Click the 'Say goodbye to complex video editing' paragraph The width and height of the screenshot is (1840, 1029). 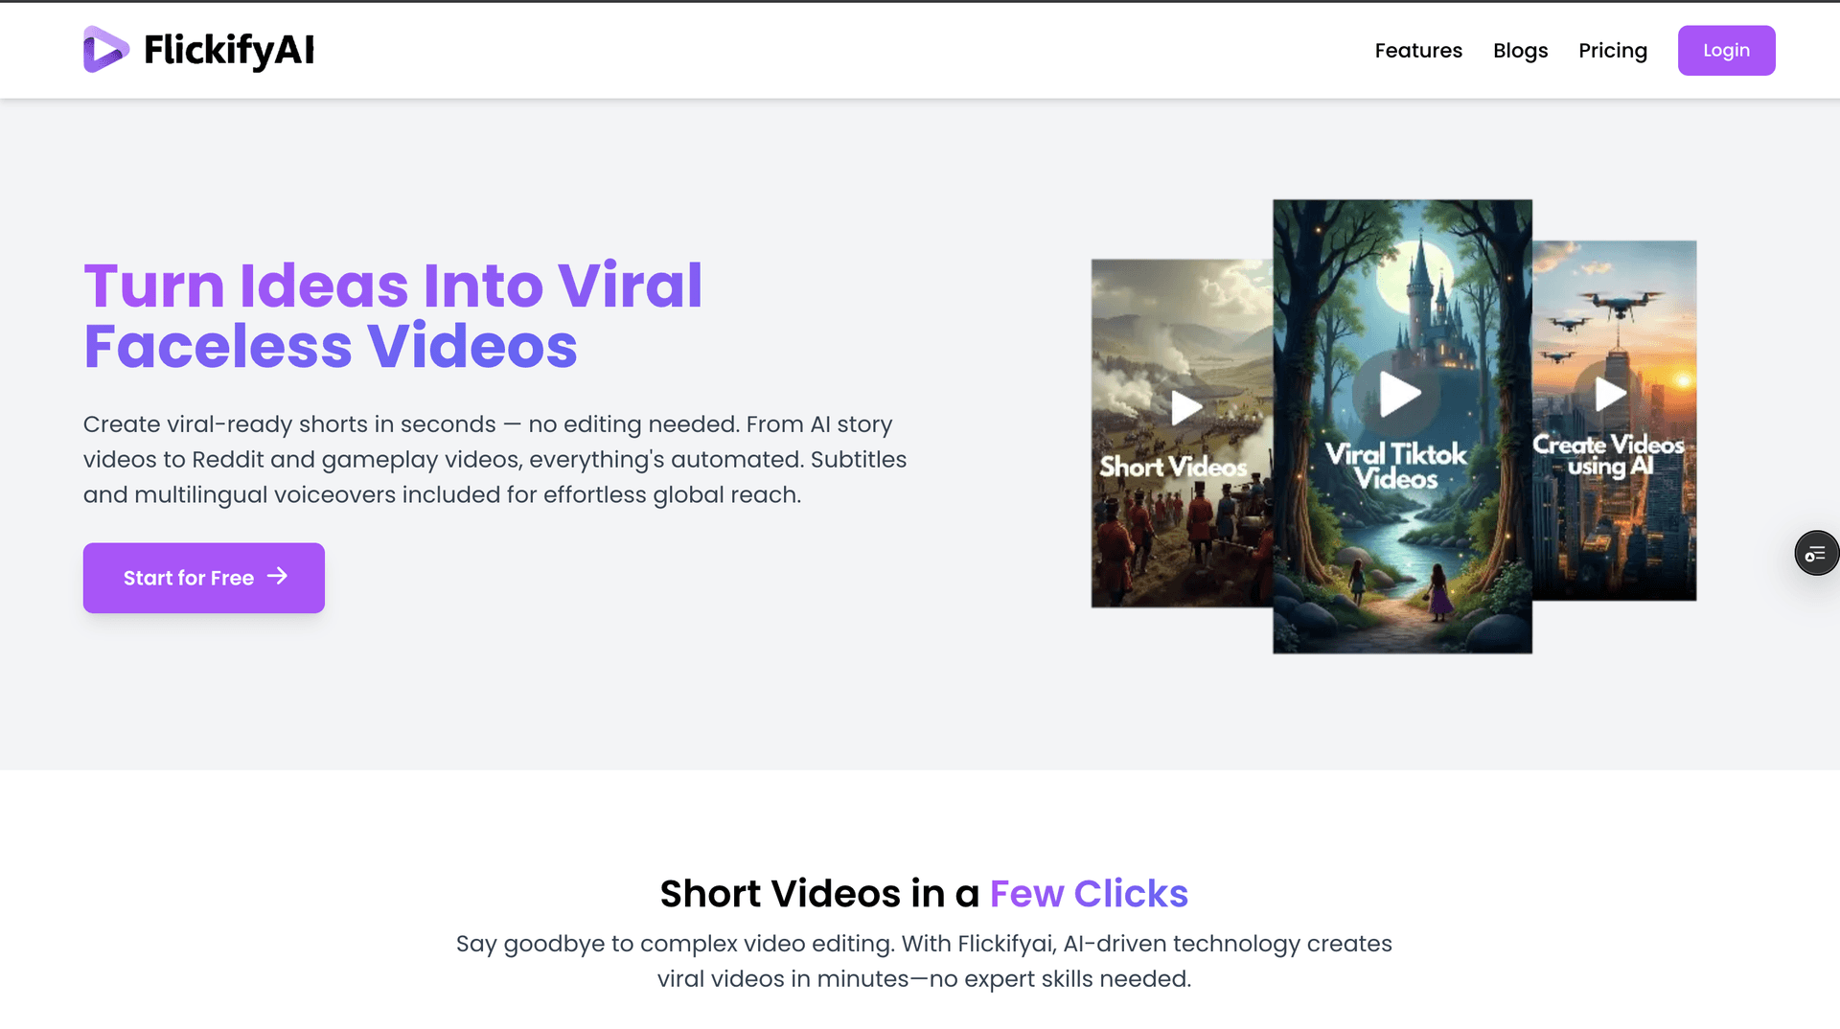click(924, 961)
